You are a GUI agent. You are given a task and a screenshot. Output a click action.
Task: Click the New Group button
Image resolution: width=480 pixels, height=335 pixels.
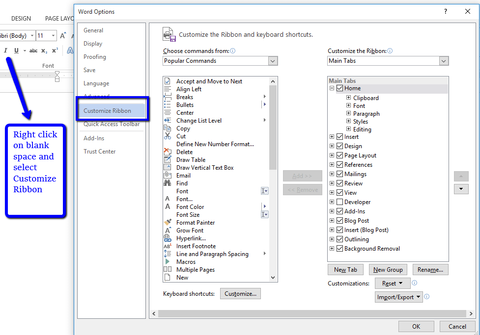click(x=388, y=269)
